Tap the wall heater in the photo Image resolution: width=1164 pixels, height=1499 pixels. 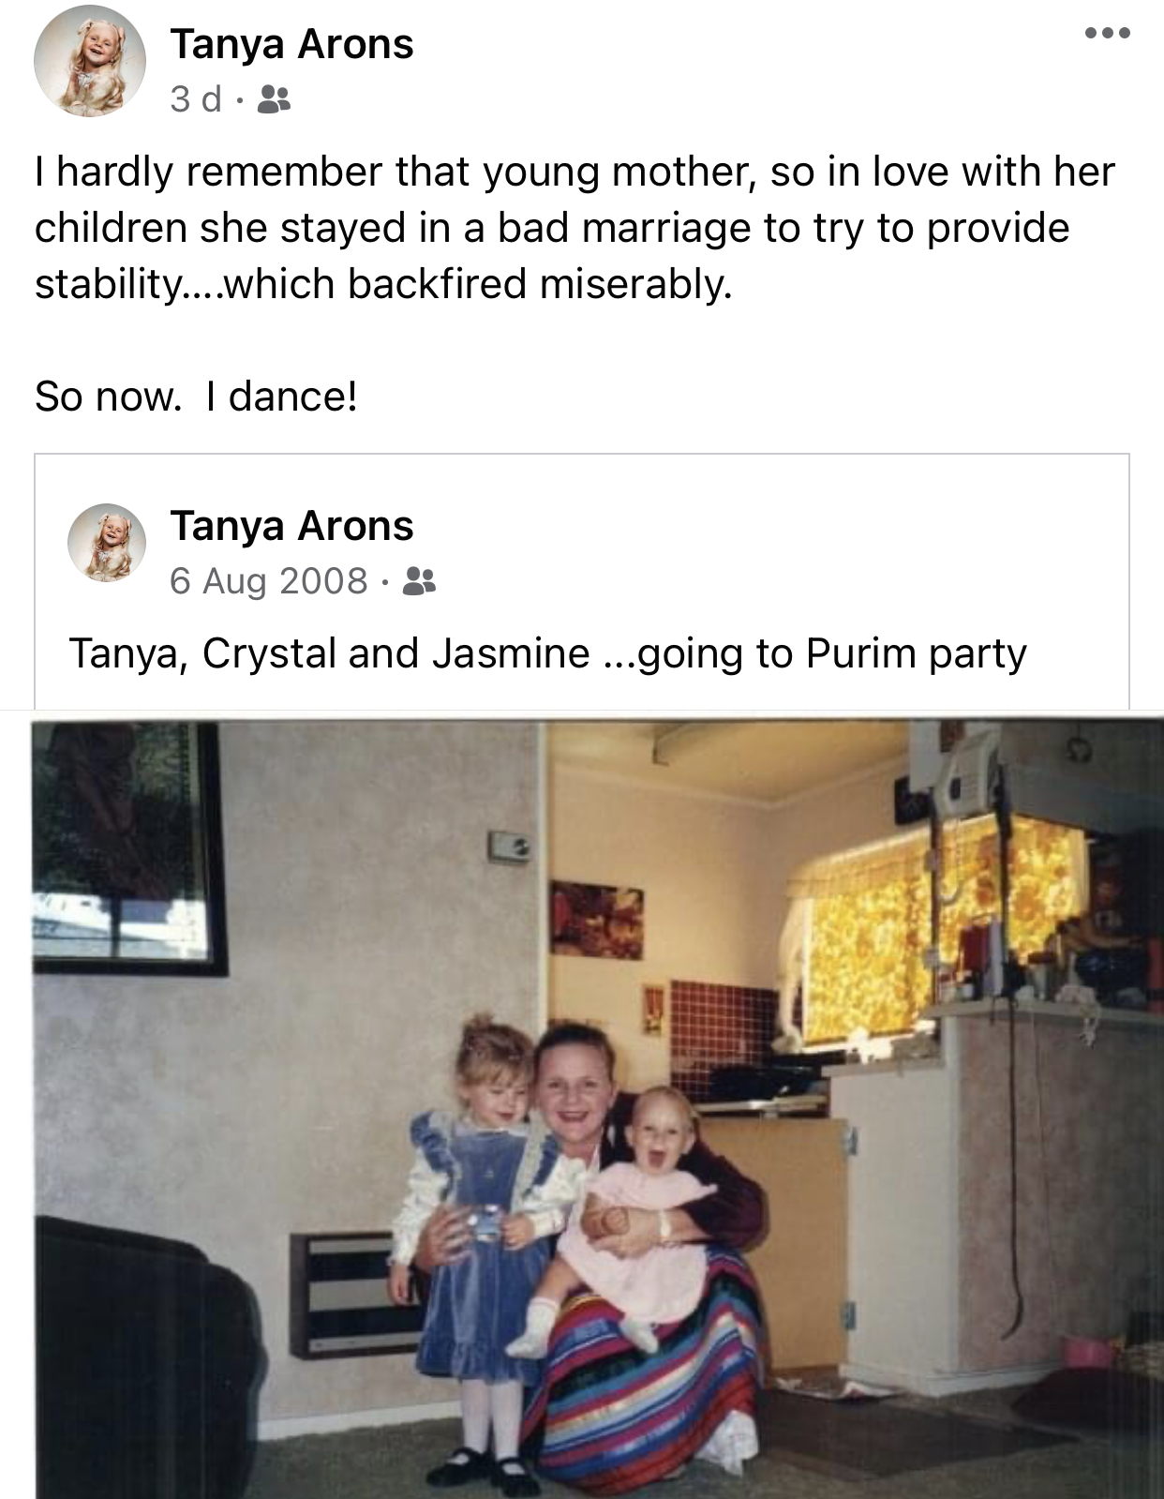coord(351,1295)
